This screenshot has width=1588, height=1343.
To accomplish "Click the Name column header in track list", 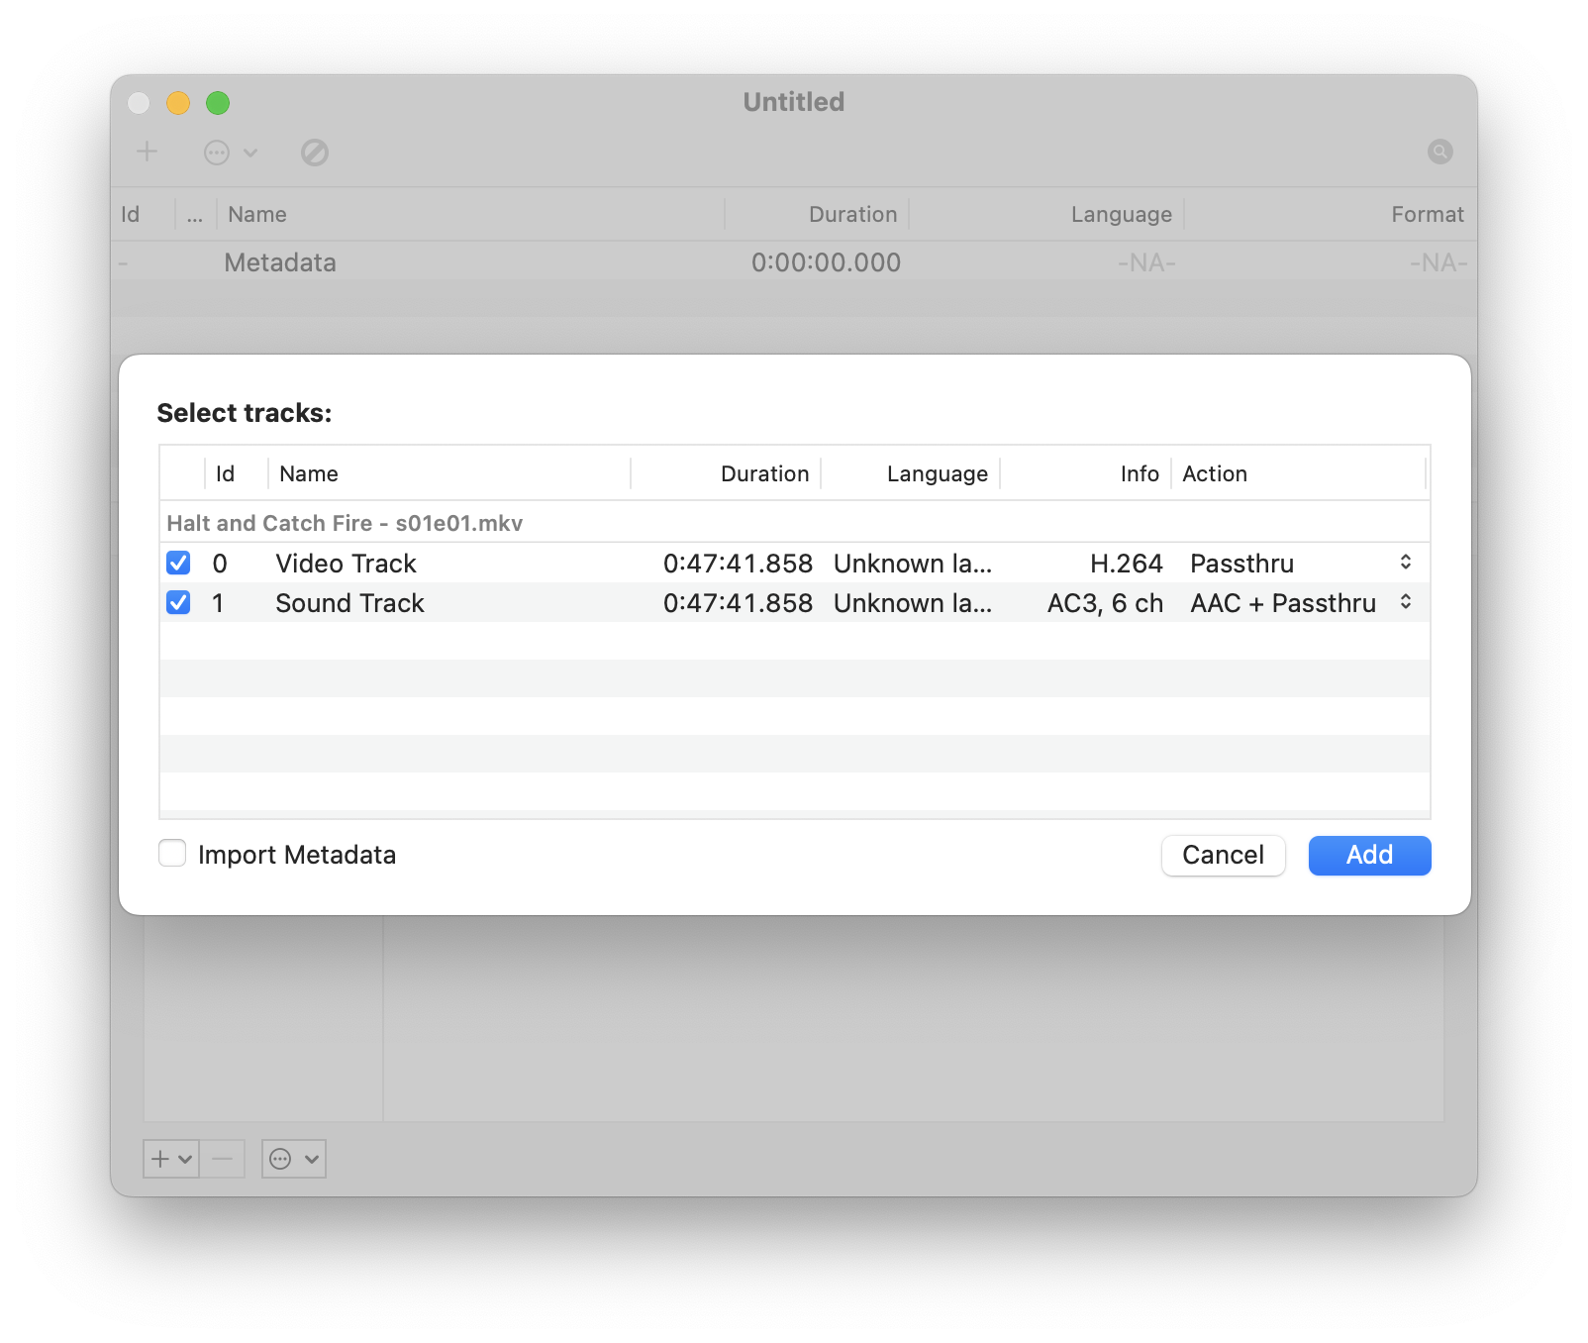I will tap(308, 473).
